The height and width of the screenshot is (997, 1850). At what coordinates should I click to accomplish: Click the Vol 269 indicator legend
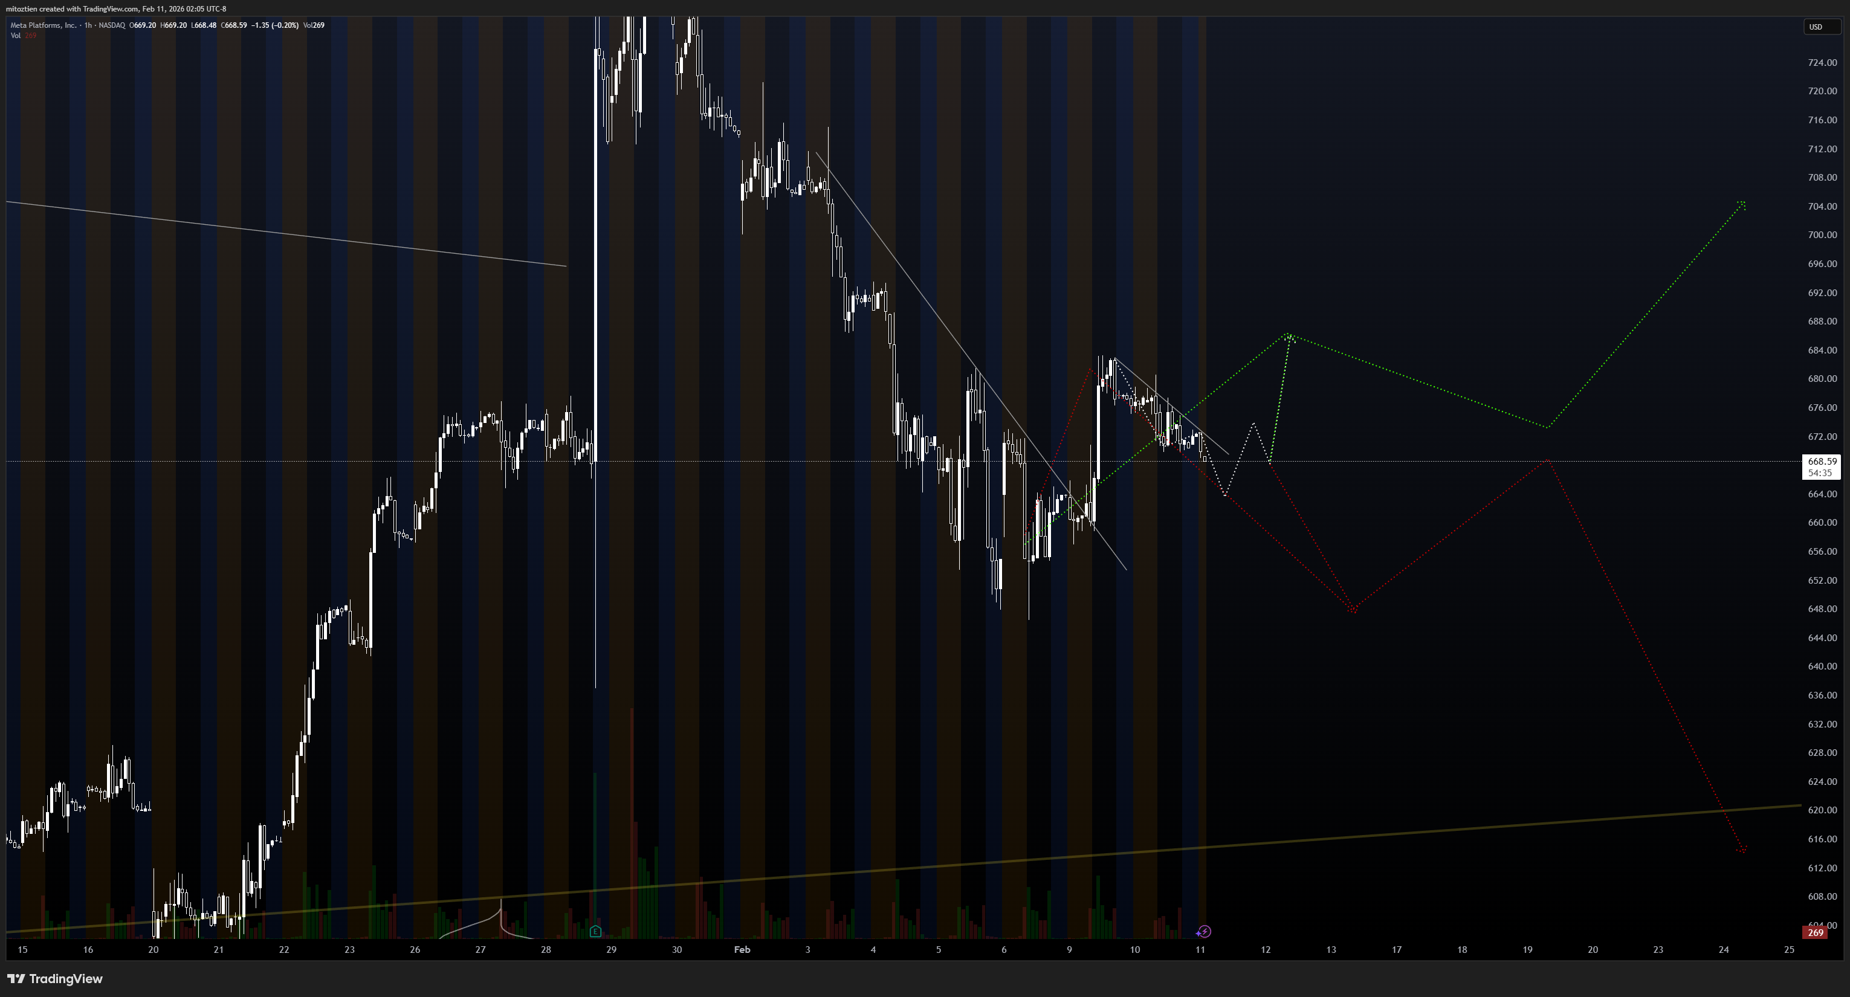tap(23, 36)
